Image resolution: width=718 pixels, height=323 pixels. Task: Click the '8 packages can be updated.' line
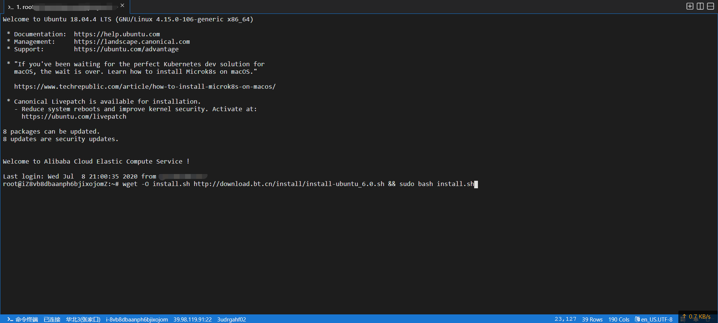tap(51, 131)
